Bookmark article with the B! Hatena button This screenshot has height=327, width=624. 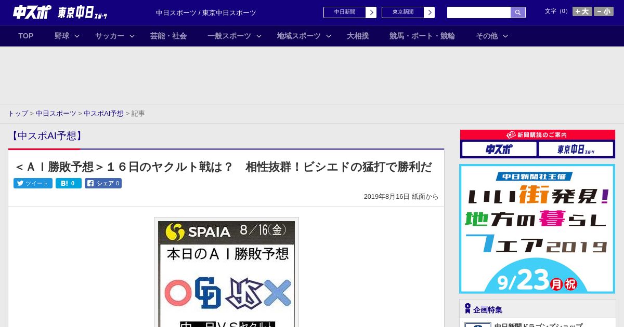tap(69, 183)
